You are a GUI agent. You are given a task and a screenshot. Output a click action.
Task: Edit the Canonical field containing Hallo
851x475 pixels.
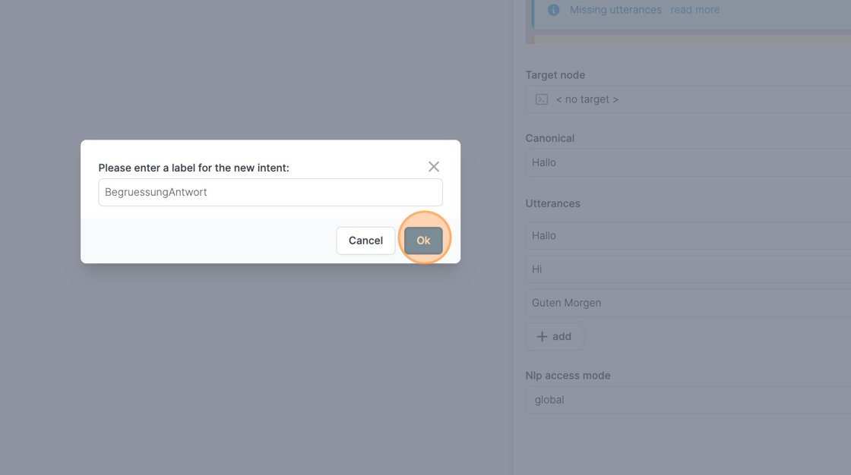[x=688, y=162]
